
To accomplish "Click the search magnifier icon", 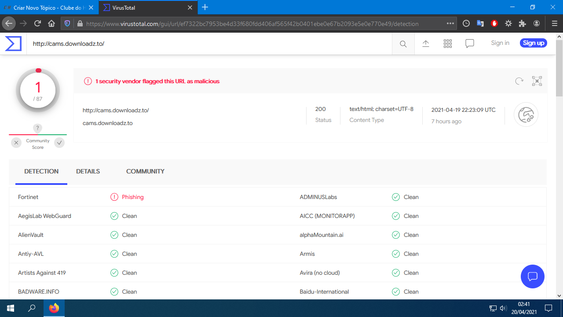I will (403, 44).
